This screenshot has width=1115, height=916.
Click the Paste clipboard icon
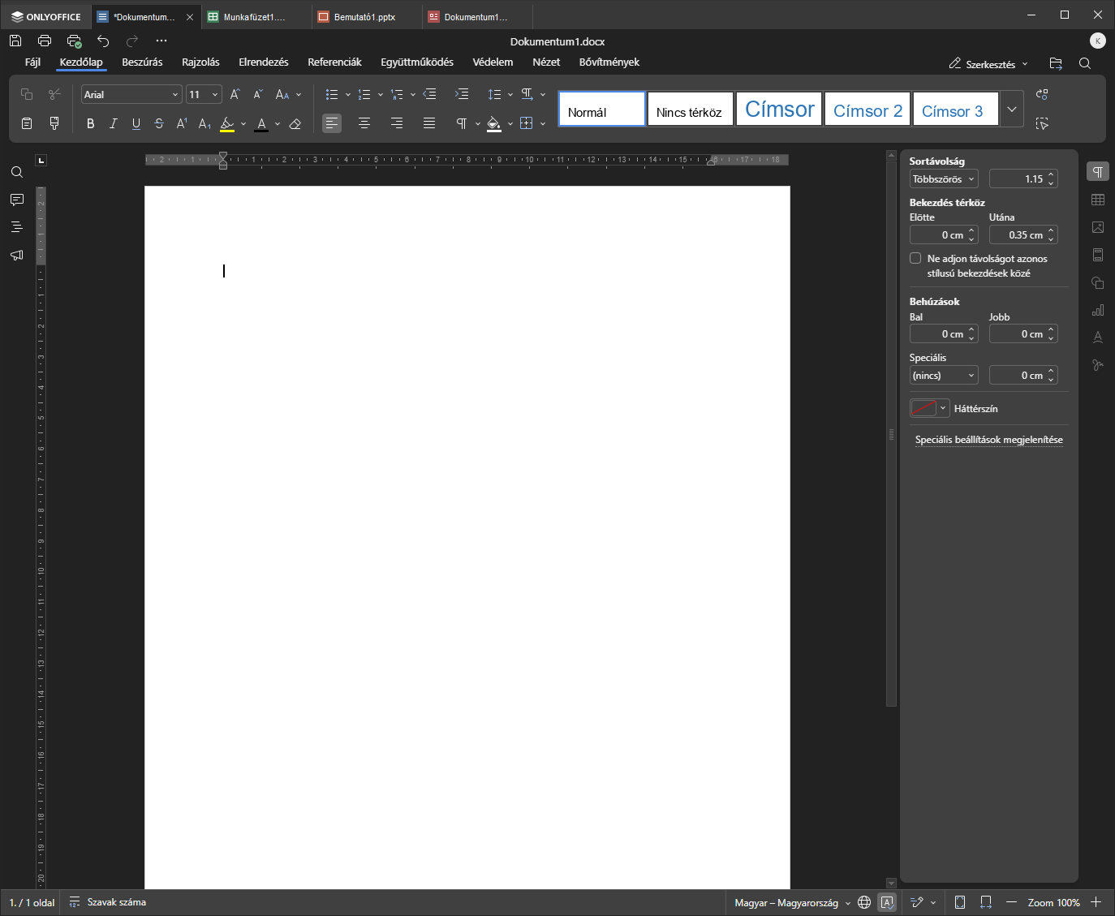[26, 123]
